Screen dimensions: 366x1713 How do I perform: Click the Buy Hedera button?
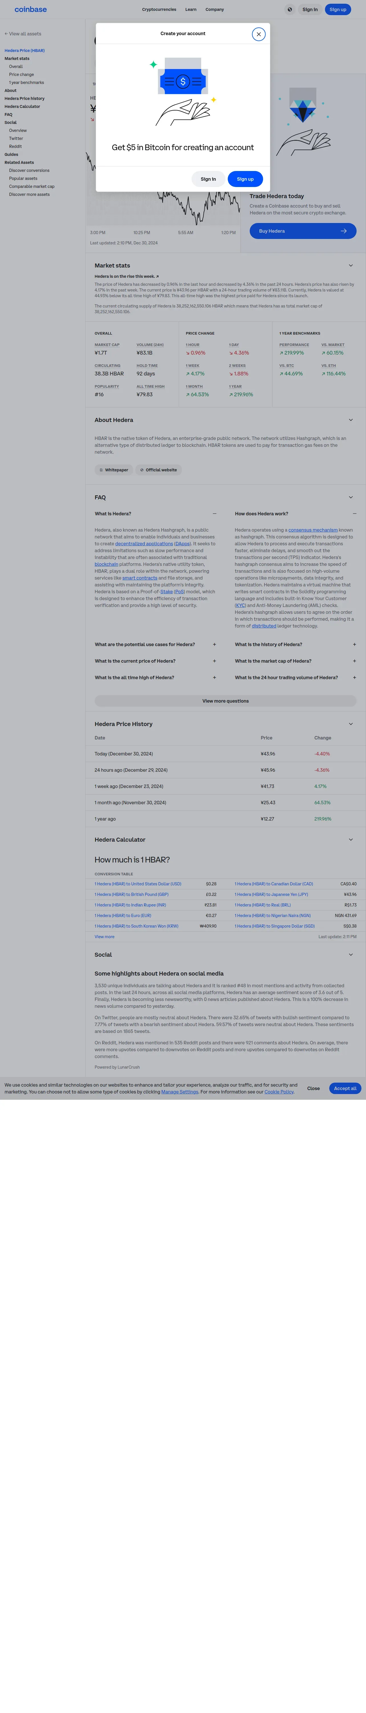click(x=303, y=231)
